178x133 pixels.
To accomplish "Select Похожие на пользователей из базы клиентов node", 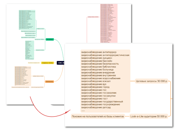I will 98,116.
